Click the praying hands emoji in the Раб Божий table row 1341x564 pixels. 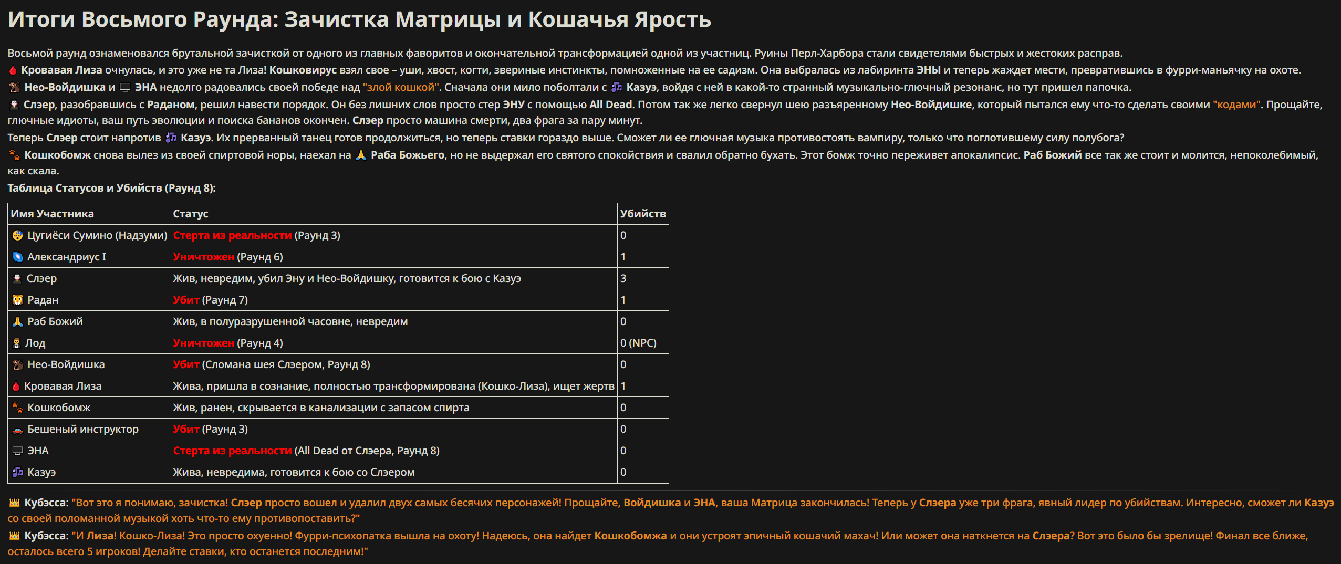pos(18,321)
